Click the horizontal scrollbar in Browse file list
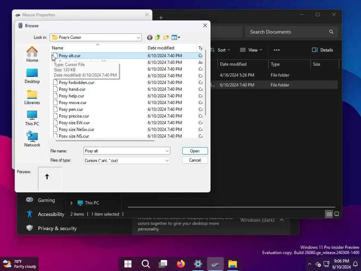The image size is (361, 271). (x=105, y=140)
